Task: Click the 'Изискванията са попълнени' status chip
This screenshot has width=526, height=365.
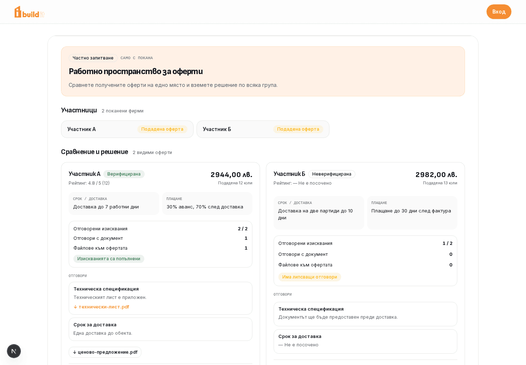Action: [x=109, y=259]
